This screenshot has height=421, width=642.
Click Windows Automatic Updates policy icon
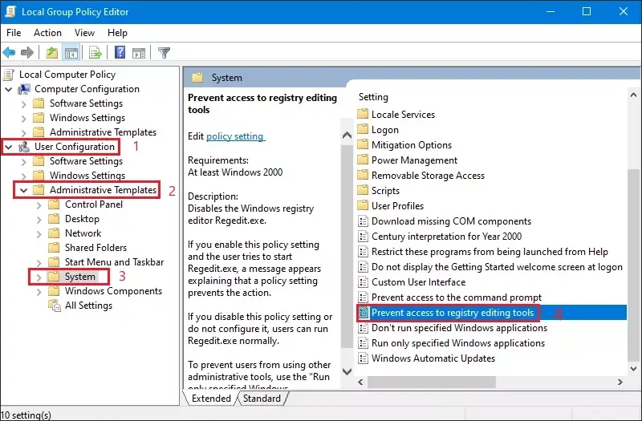coord(363,358)
